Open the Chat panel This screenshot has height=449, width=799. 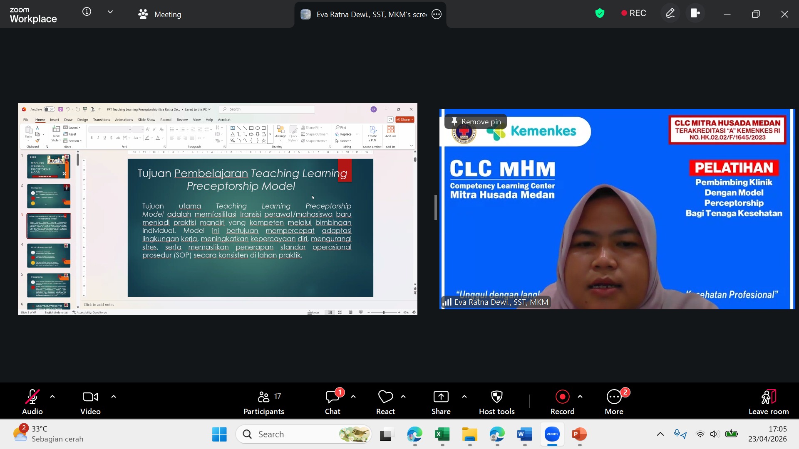pos(332,402)
